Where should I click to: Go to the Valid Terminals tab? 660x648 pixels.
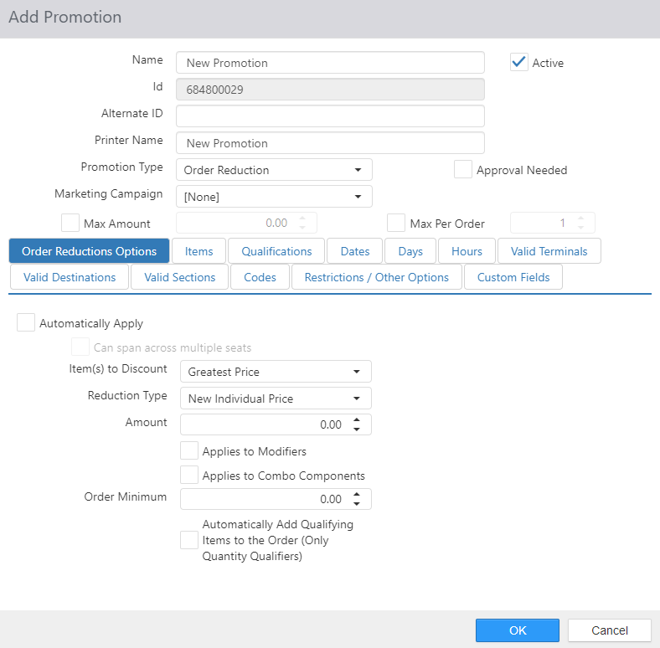[549, 251]
